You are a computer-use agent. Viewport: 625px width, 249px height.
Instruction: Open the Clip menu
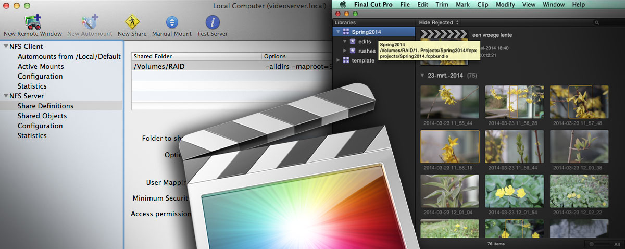(x=483, y=5)
